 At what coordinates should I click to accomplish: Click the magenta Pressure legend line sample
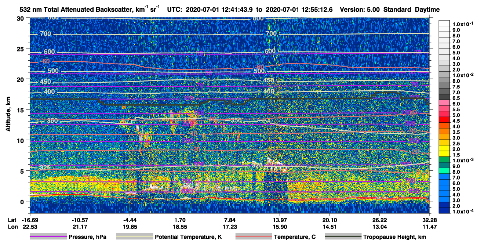click(48, 237)
